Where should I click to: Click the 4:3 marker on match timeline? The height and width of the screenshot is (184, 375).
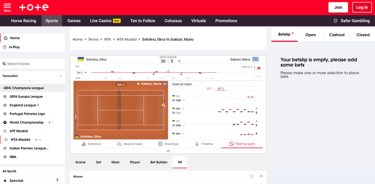[x=212, y=78]
